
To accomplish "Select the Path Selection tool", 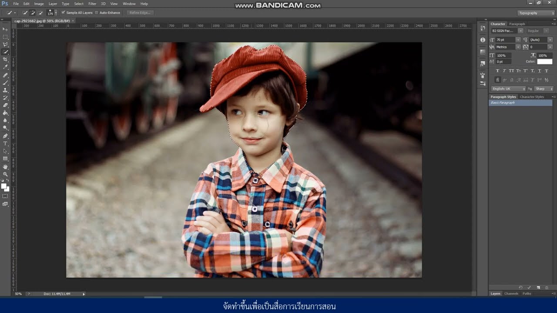I will (5, 151).
